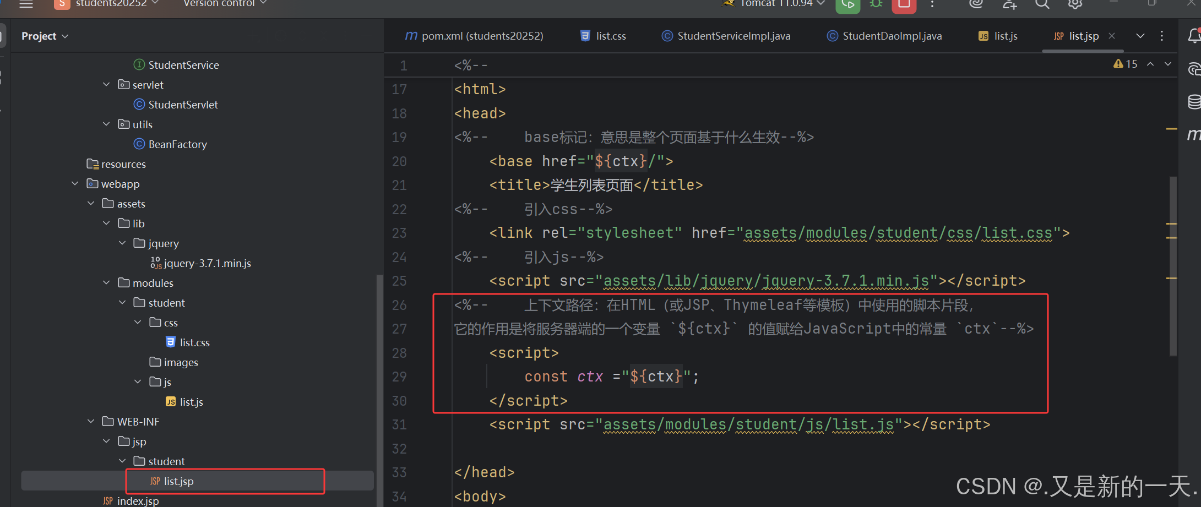Select list.js in project tree
The height and width of the screenshot is (507, 1201).
184,402
